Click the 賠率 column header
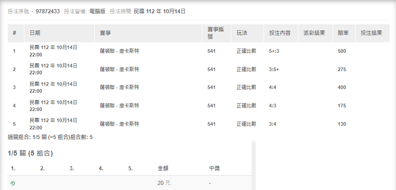 point(343,33)
